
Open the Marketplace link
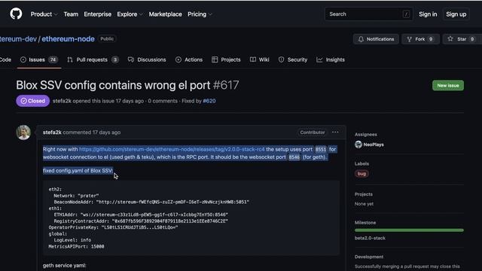(x=165, y=14)
